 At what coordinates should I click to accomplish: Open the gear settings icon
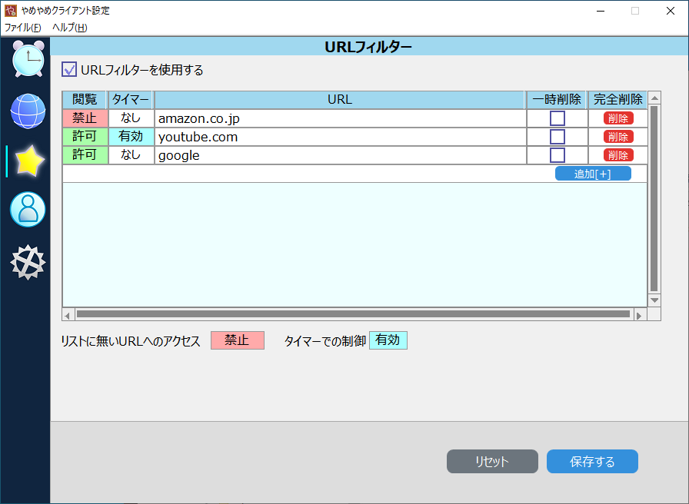tap(28, 262)
